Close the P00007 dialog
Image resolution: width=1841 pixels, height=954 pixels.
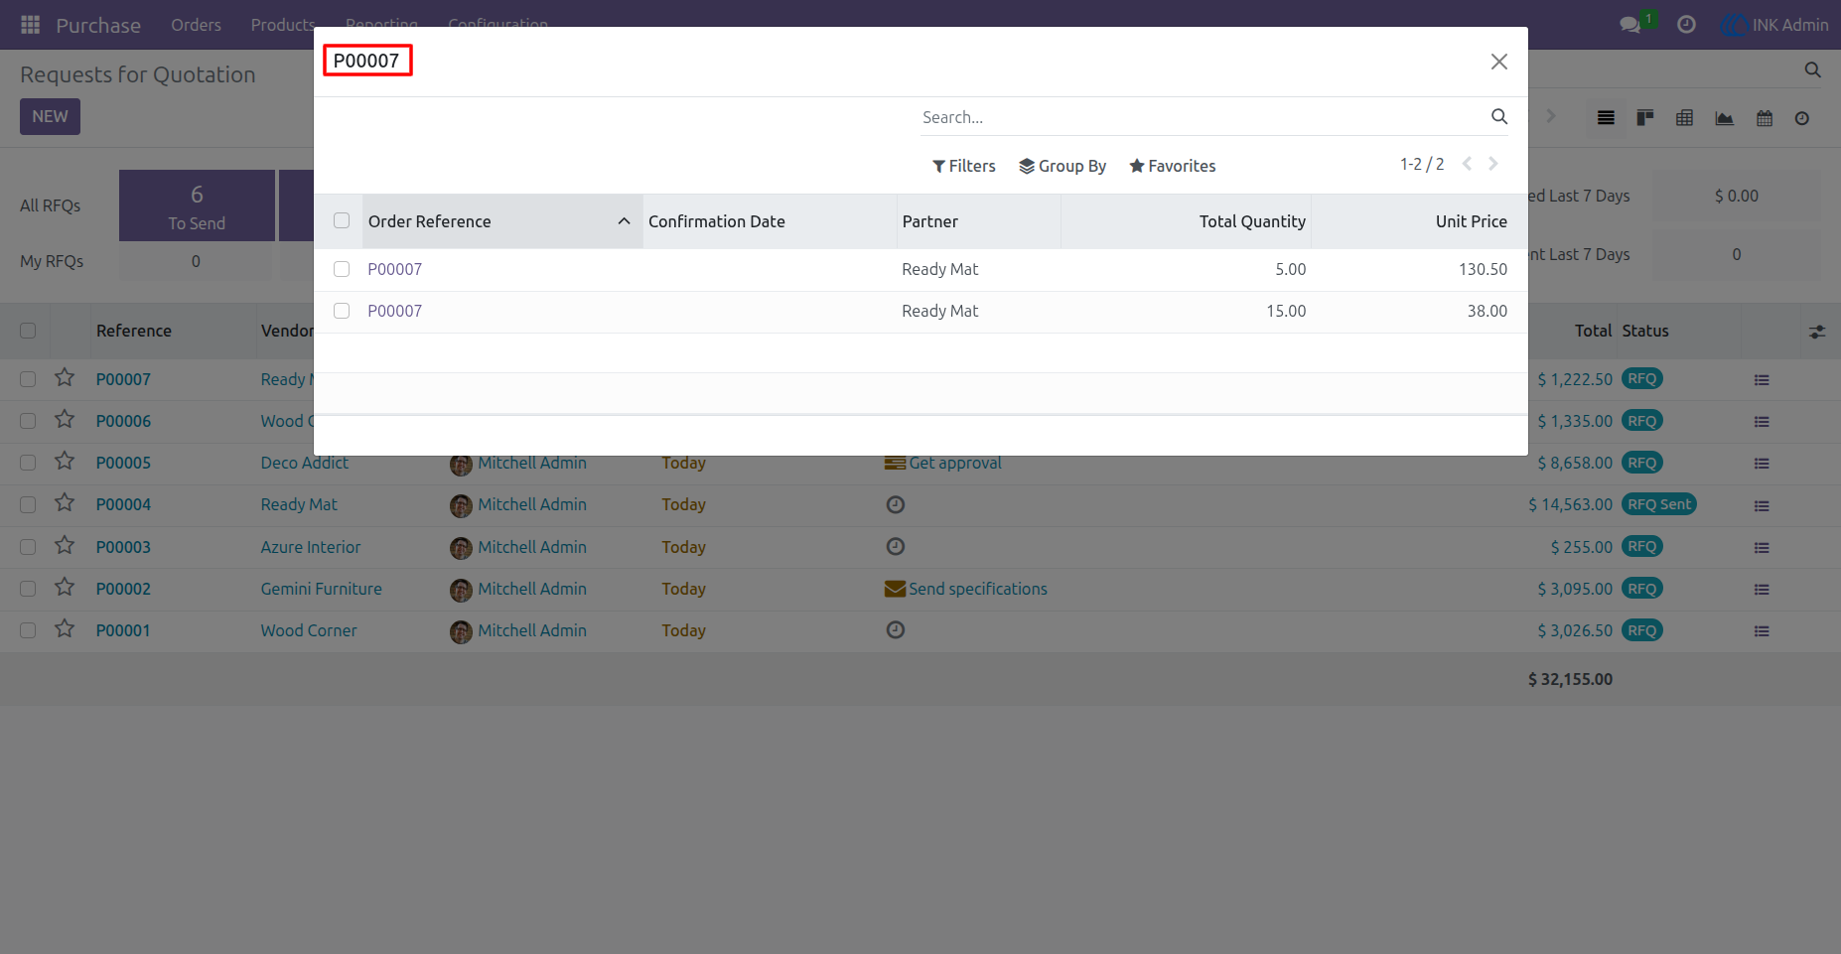(x=1499, y=62)
